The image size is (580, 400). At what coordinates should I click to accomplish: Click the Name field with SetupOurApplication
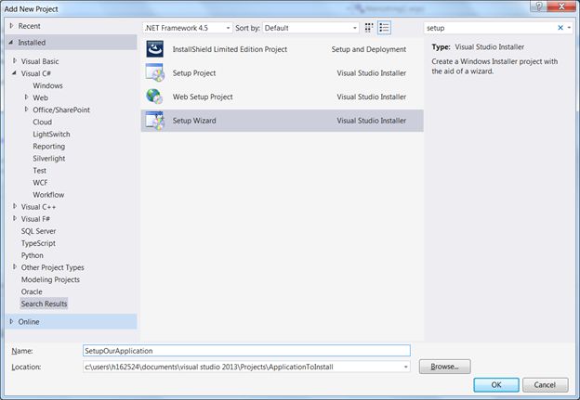246,351
